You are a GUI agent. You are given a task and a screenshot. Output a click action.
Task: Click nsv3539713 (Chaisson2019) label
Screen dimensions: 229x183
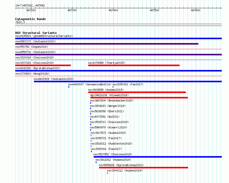click(x=109, y=122)
